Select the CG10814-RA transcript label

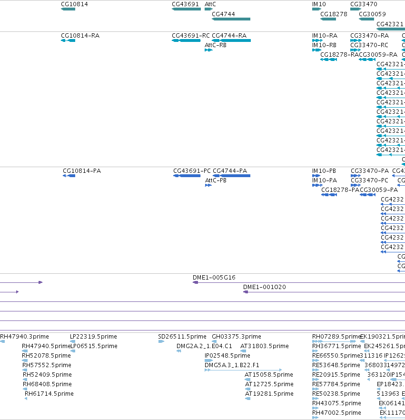[80, 36]
